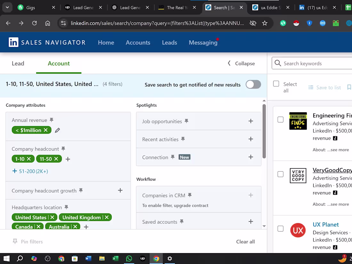
Task: Open the UX Planet company link
Action: point(325,225)
